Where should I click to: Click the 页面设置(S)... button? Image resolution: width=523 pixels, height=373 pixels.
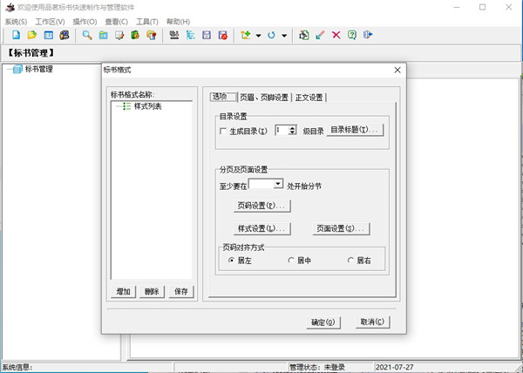341,228
